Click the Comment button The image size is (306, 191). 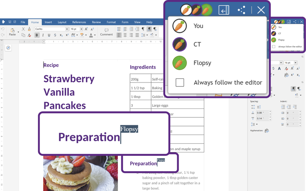[x=106, y=32]
